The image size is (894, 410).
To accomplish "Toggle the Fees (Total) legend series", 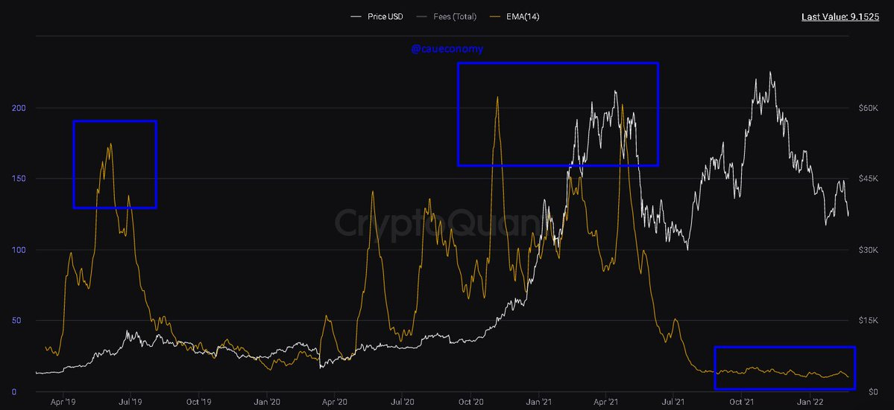I will [445, 16].
